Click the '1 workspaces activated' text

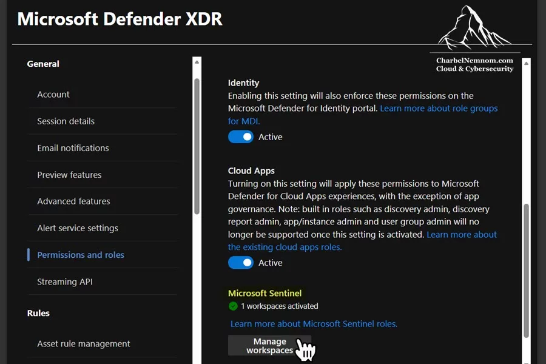(279, 306)
